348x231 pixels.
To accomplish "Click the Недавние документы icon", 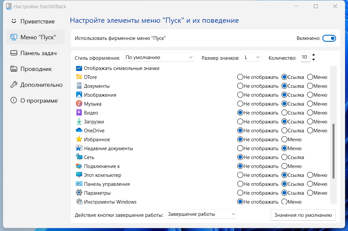I will coord(79,148).
